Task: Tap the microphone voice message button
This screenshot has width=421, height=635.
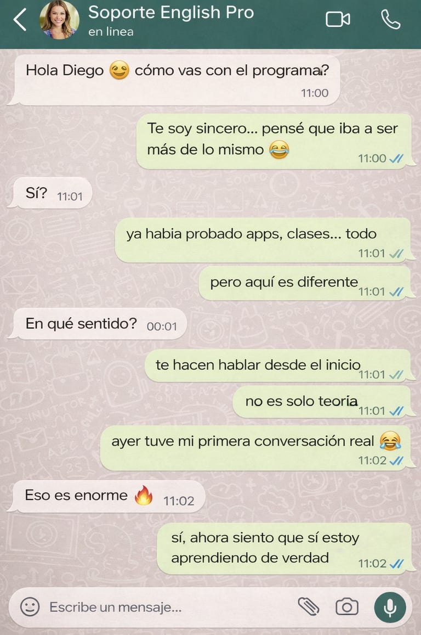Action: [x=390, y=607]
